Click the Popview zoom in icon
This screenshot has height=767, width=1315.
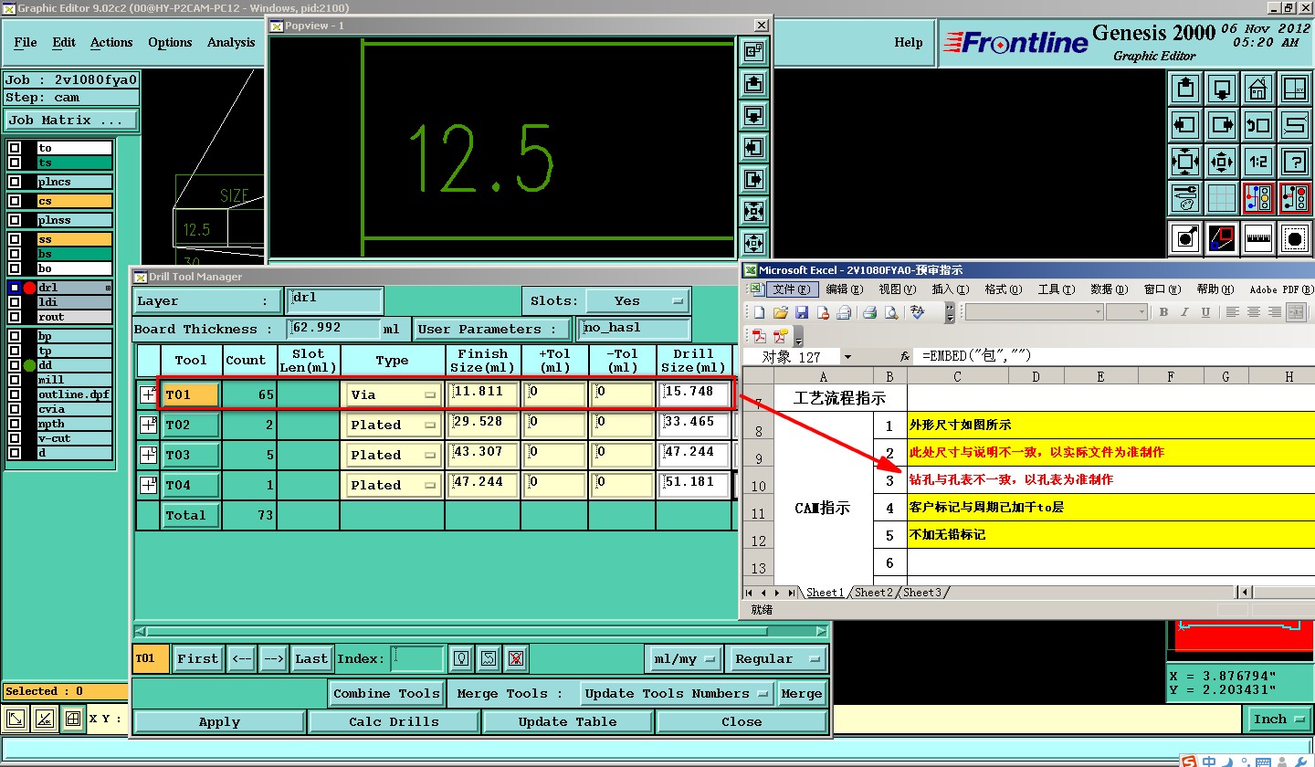tap(754, 212)
